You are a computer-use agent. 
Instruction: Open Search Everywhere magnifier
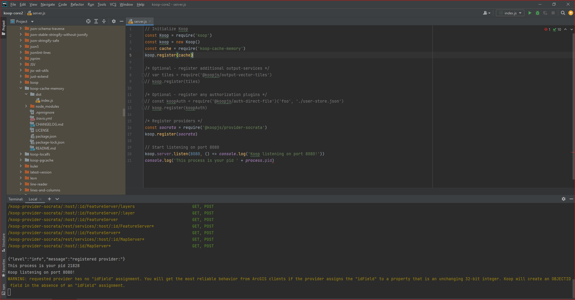click(x=563, y=13)
